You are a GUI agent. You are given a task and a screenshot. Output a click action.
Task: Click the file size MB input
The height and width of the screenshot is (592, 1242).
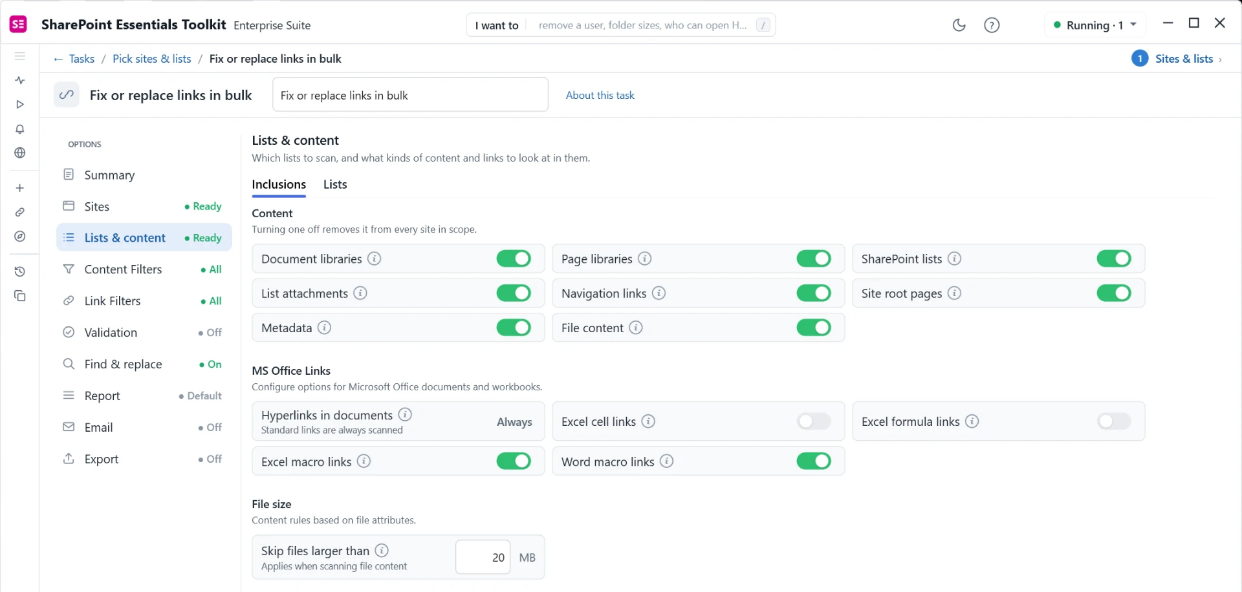pos(483,557)
